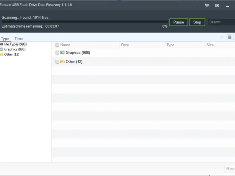Toggle the select-all Name header checkbox

(57, 45)
